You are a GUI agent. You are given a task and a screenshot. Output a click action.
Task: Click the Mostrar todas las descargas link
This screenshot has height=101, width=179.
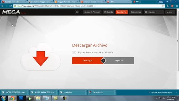(162, 92)
